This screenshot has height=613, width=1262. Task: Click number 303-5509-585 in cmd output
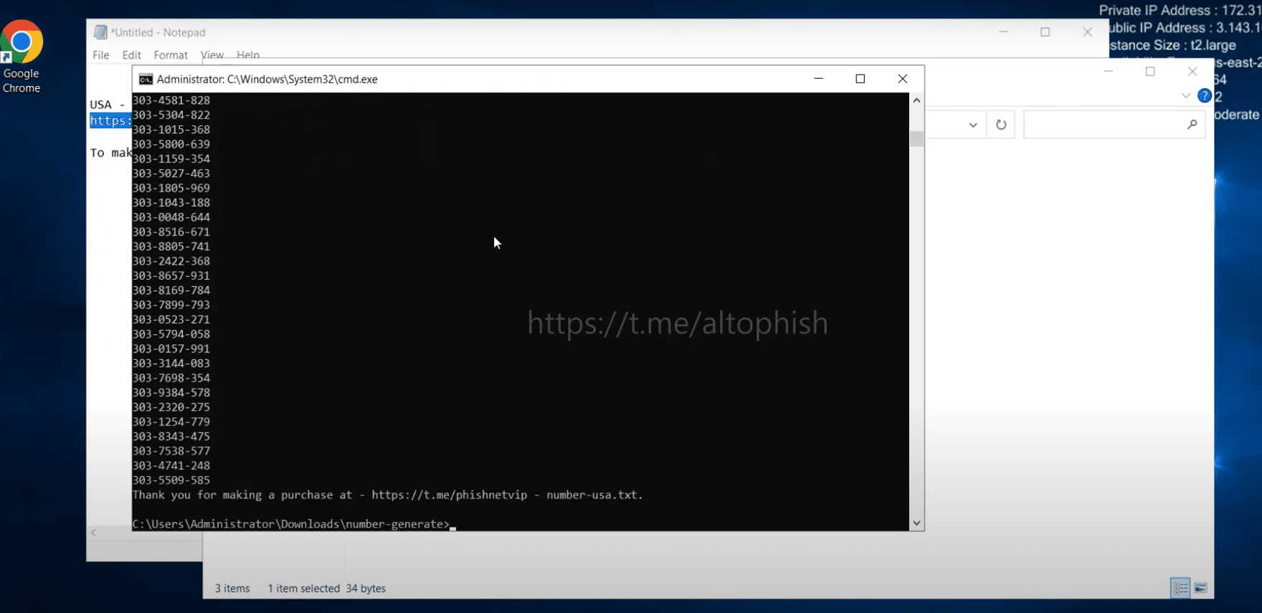point(171,480)
